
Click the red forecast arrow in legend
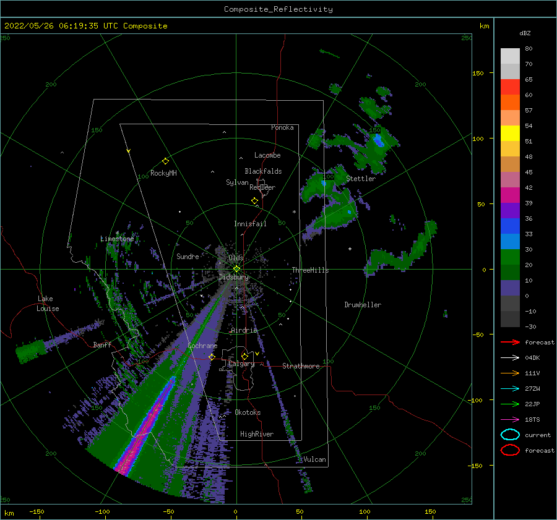tap(510, 342)
